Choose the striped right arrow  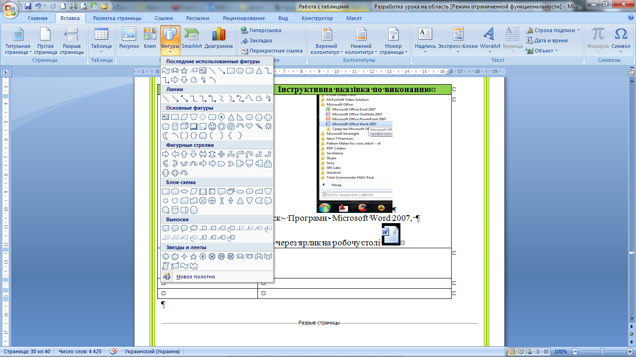pos(203,164)
